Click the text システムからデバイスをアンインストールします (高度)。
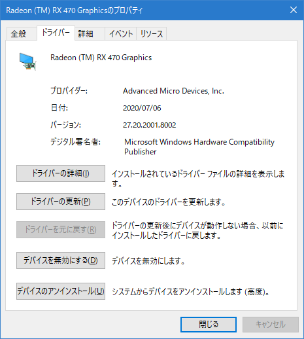304x339 pixels. [191, 292]
